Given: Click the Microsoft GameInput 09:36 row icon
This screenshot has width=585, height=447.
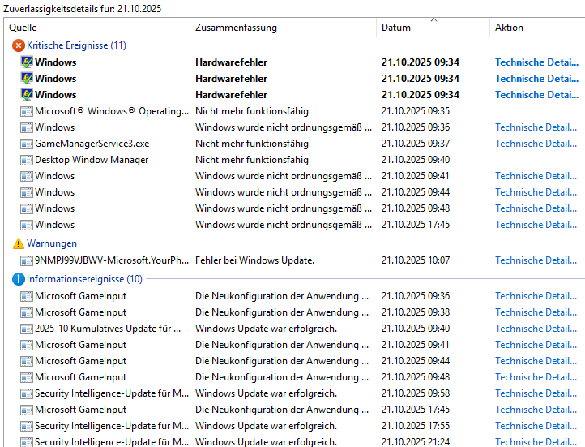Looking at the screenshot, I should 27,296.
